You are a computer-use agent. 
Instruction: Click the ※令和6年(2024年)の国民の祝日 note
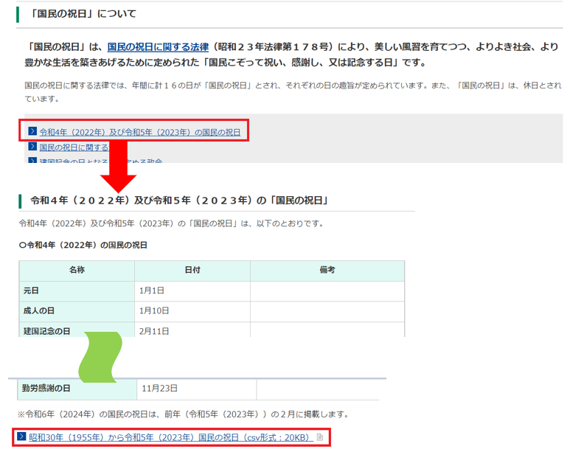[x=184, y=414]
